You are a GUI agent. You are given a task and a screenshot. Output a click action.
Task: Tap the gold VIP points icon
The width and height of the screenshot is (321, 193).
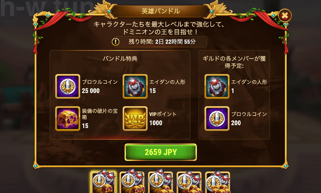(x=135, y=118)
